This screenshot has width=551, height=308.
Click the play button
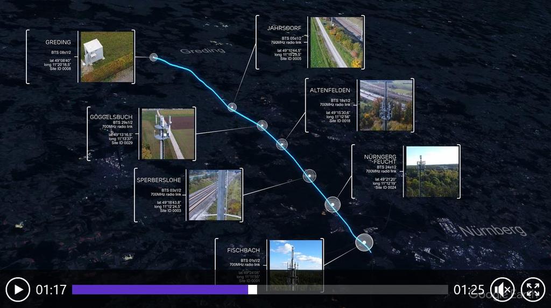click(18, 290)
